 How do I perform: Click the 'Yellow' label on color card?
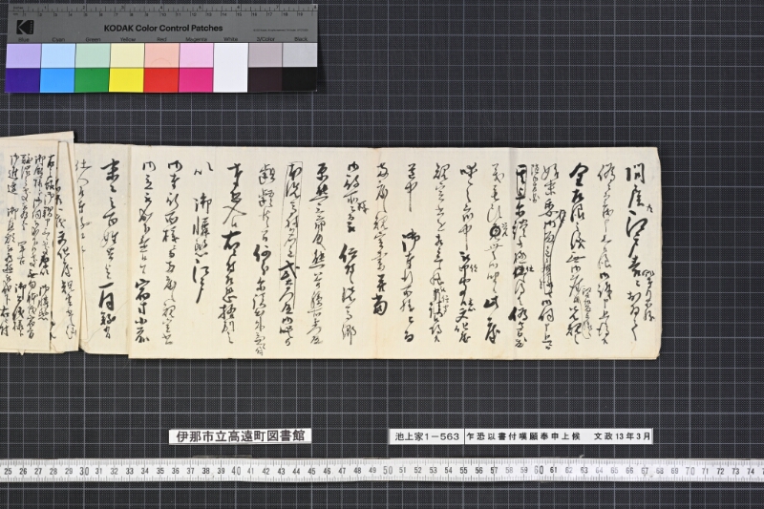(128, 39)
